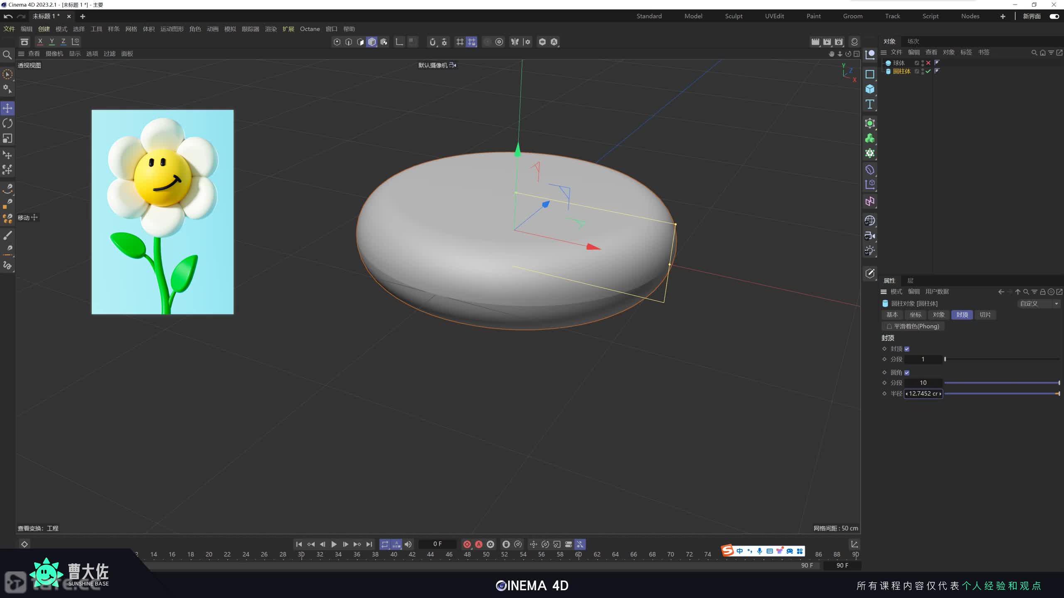Select the 球体 object in tree
The width and height of the screenshot is (1064, 598).
[x=899, y=63]
